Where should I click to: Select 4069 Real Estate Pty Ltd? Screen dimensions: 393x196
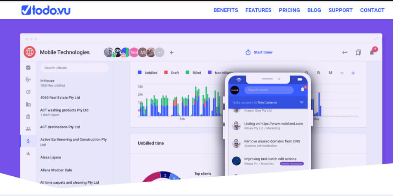[x=60, y=98]
